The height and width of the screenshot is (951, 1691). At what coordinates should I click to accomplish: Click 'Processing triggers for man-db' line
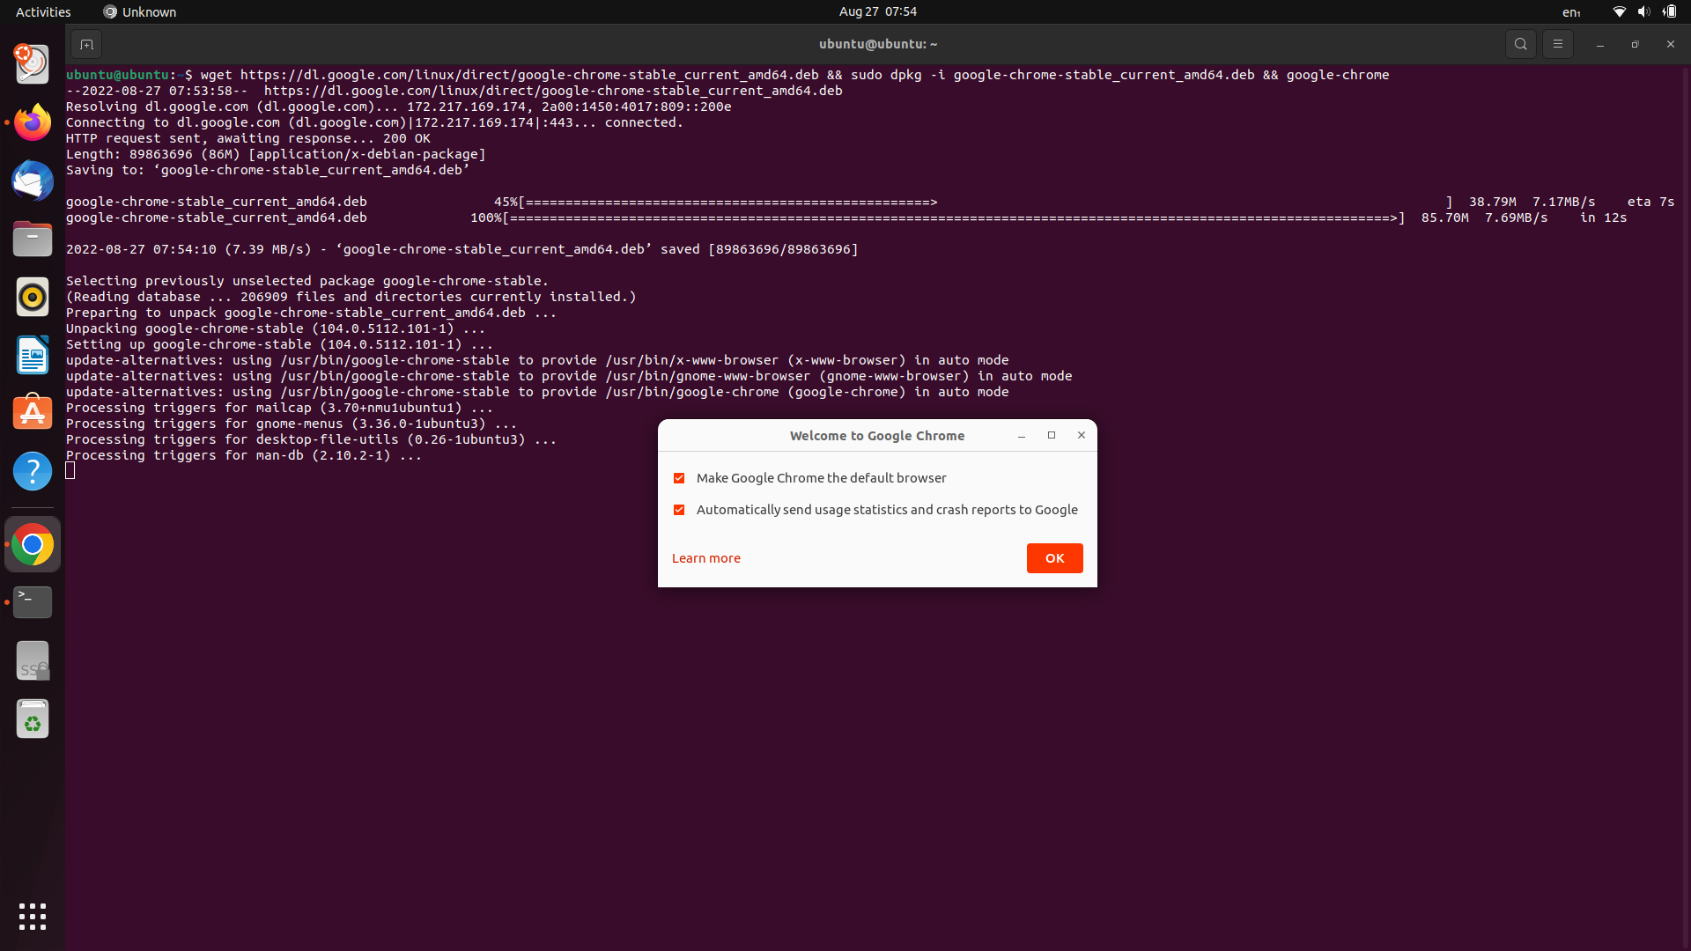pyautogui.click(x=243, y=455)
